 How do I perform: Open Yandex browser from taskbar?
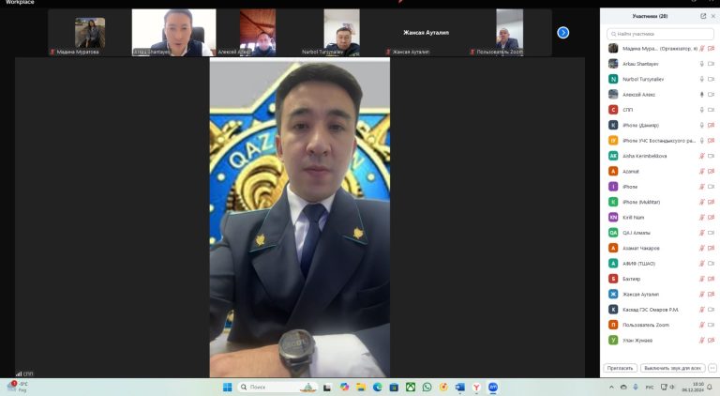click(476, 388)
